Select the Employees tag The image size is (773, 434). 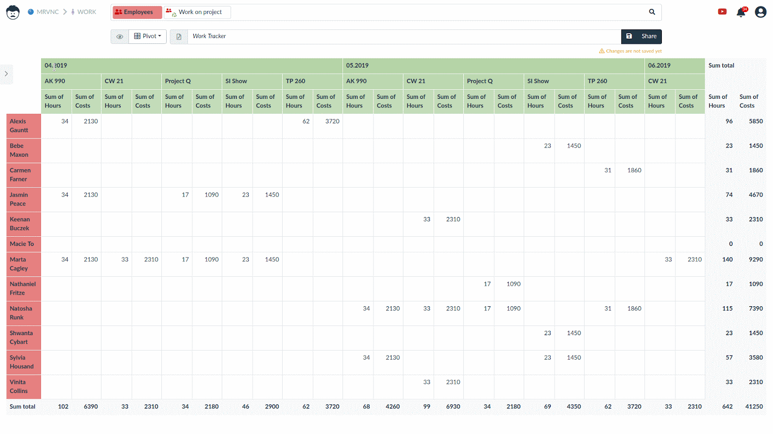[137, 12]
